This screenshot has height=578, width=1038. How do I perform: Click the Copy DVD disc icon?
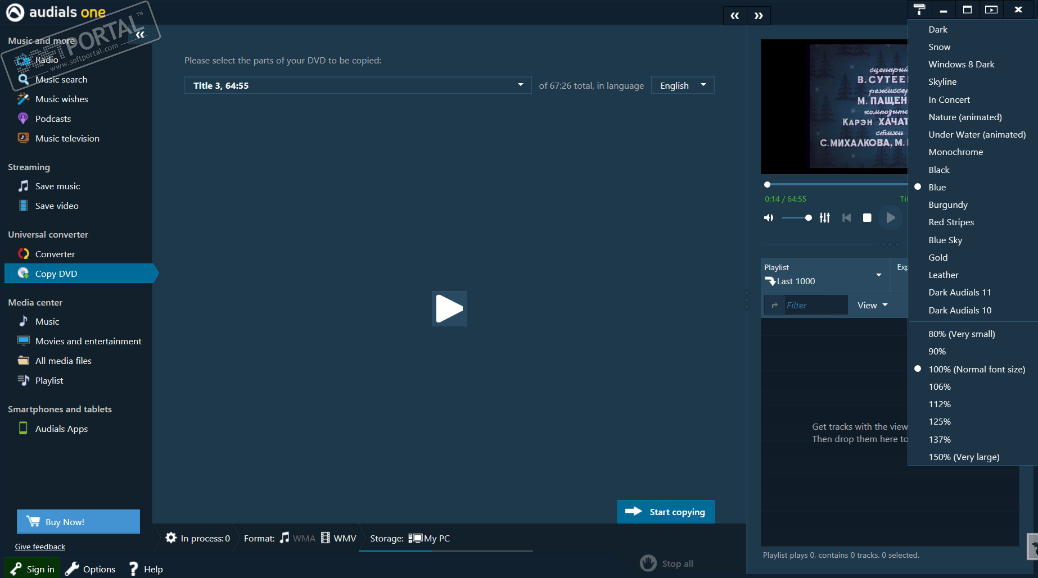pos(23,274)
